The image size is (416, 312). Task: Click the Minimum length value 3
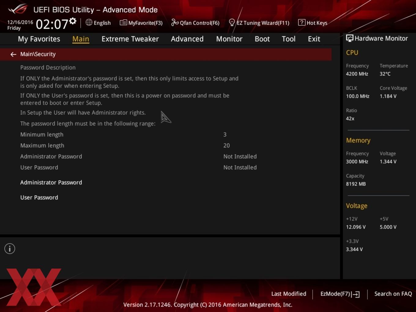[x=225, y=135]
